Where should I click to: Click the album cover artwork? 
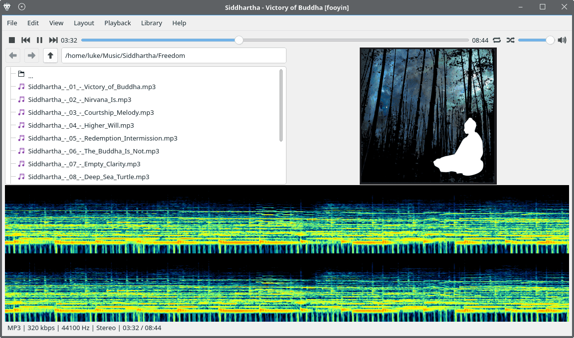pyautogui.click(x=428, y=116)
